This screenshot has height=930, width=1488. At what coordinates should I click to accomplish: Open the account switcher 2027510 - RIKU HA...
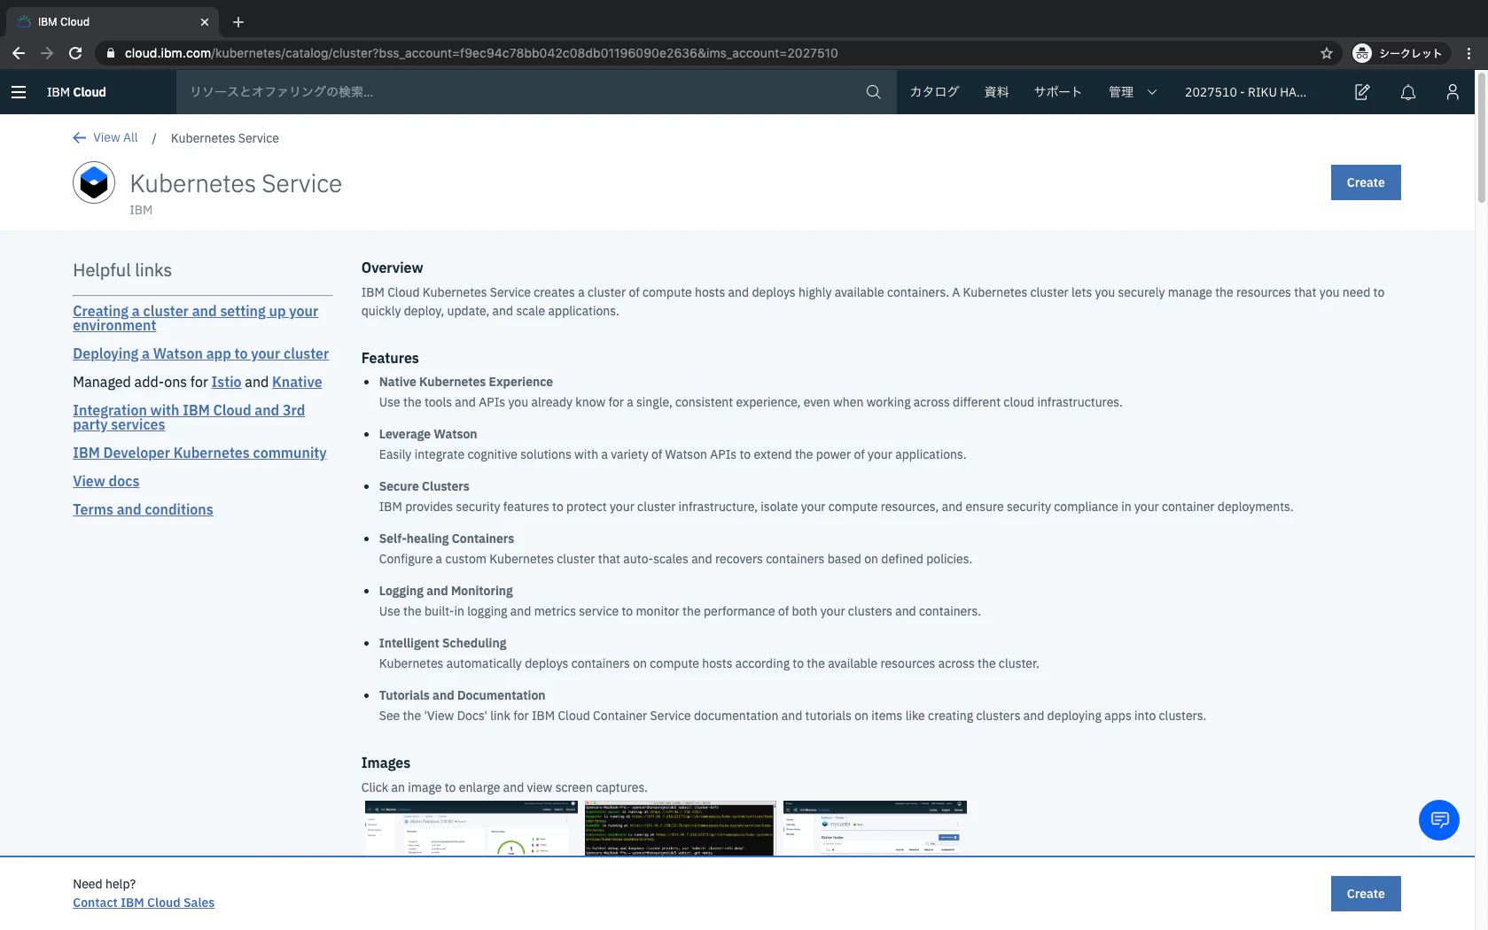(x=1245, y=92)
